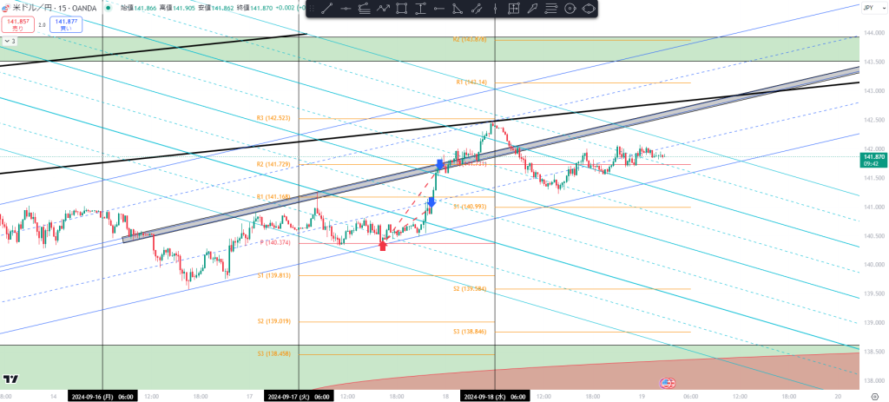Select the 2024-09-17 06:00 time axis label
889x402 pixels.
point(298,396)
